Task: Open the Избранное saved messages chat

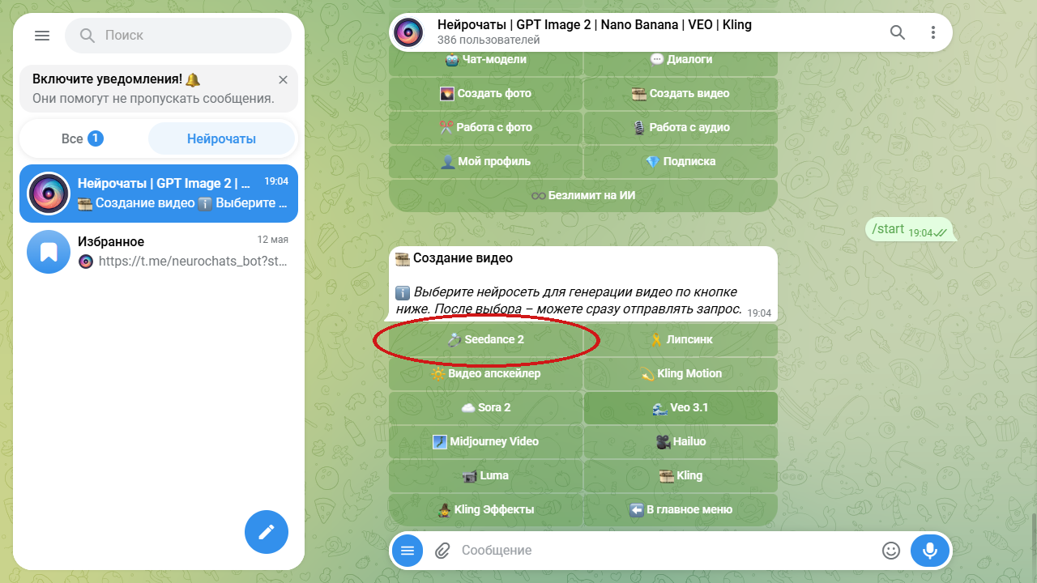Action: pos(159,251)
